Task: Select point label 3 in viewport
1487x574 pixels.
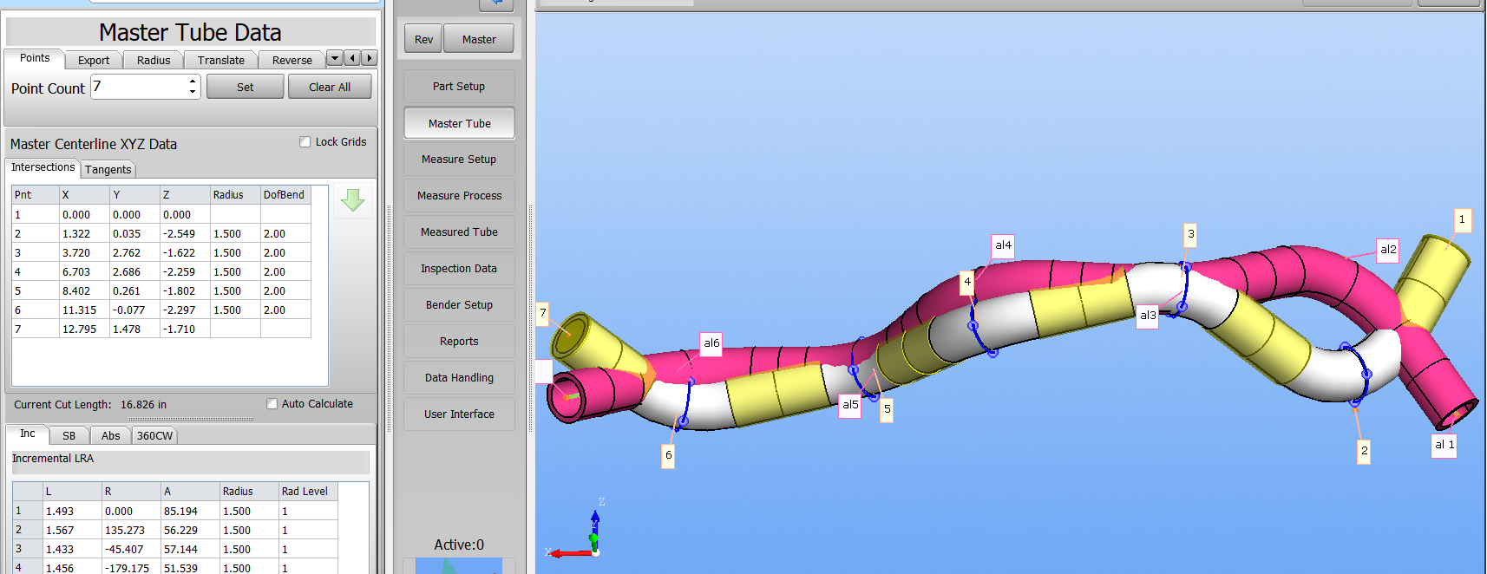Action: (1190, 234)
